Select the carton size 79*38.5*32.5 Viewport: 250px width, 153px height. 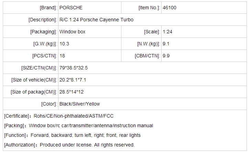pyautogui.click(x=74, y=68)
